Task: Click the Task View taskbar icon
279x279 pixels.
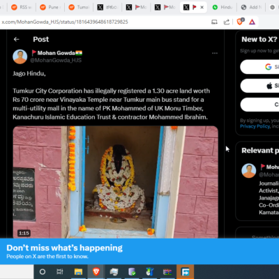Action: coord(60,271)
